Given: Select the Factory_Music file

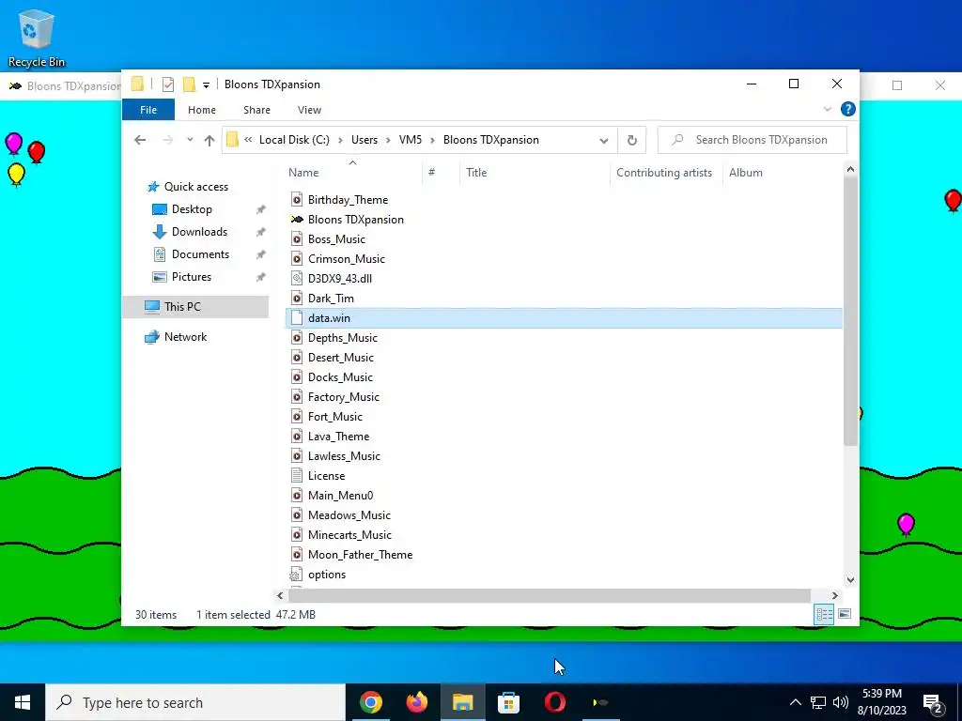Looking at the screenshot, I should (x=344, y=397).
